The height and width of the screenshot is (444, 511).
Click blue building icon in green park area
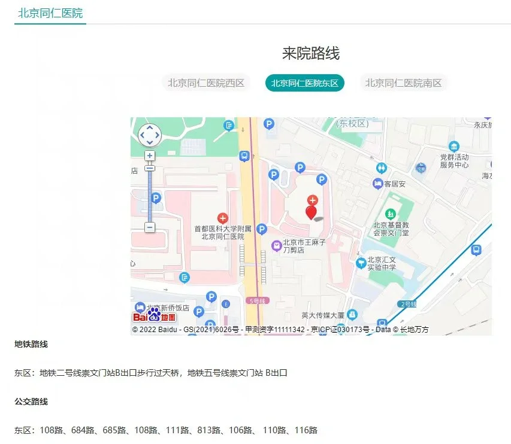pos(229,125)
